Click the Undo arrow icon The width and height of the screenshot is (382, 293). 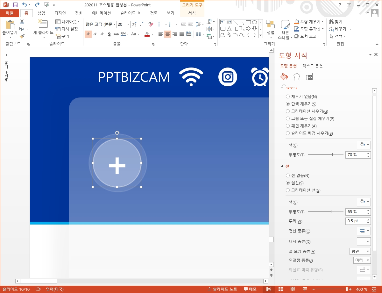click(25, 5)
